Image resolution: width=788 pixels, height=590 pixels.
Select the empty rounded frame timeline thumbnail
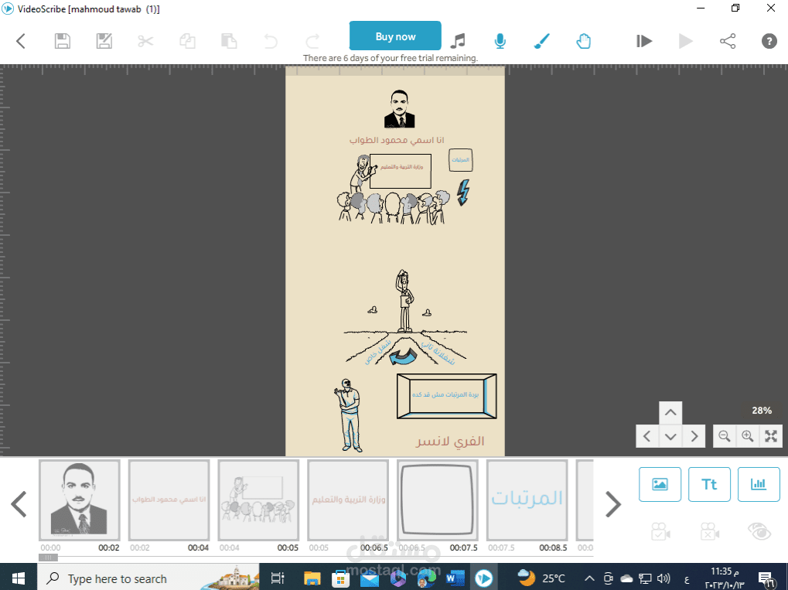click(437, 500)
